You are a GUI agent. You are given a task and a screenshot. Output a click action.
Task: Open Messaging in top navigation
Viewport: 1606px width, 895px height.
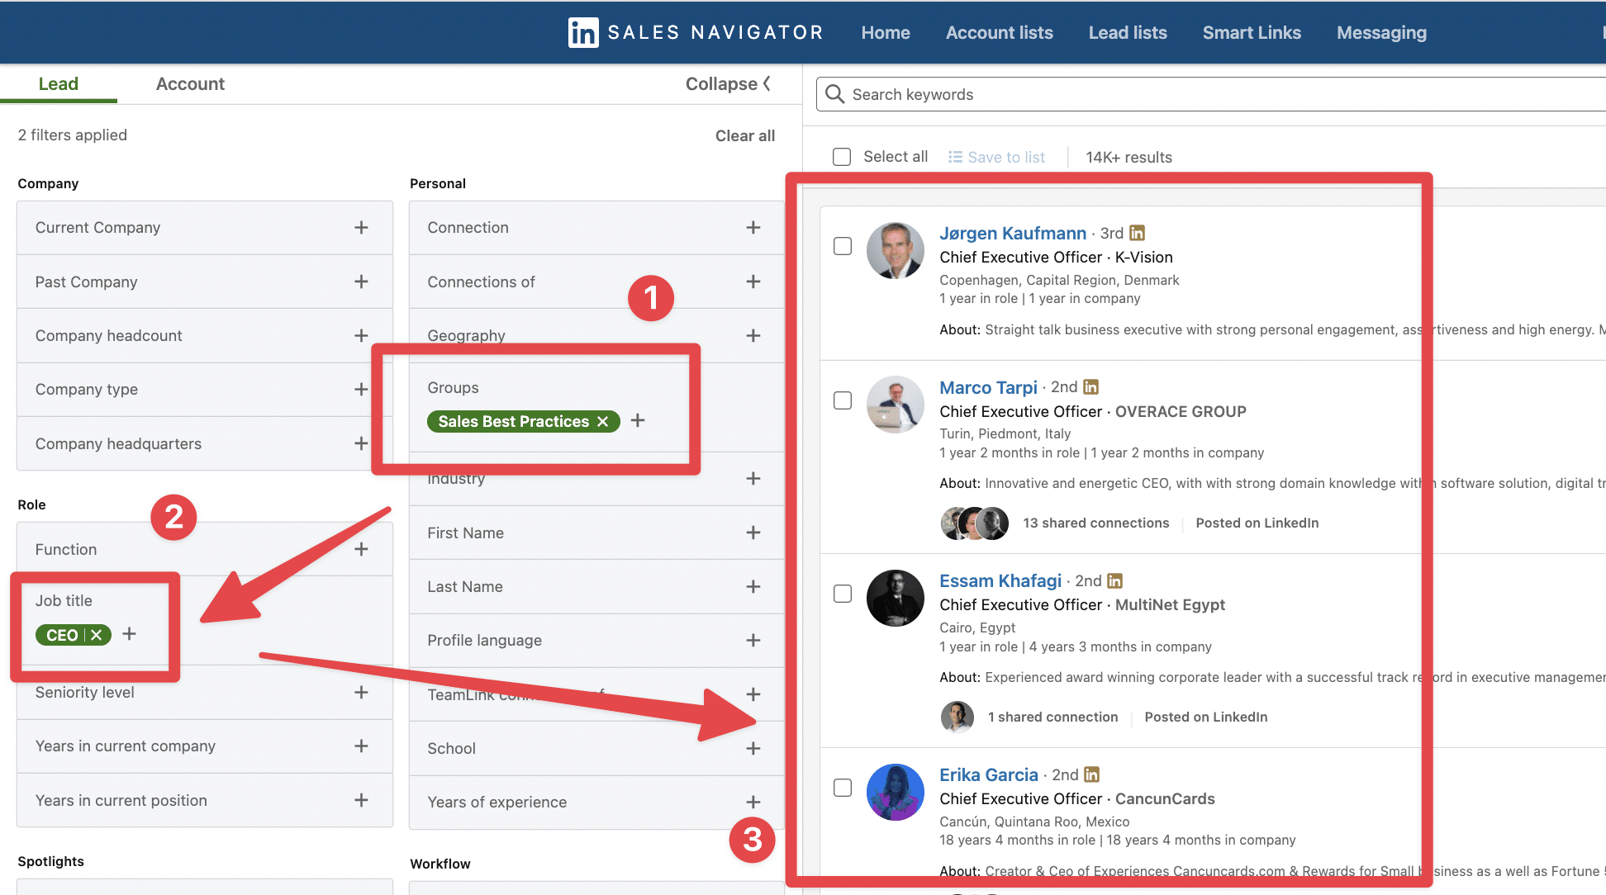coord(1381,33)
